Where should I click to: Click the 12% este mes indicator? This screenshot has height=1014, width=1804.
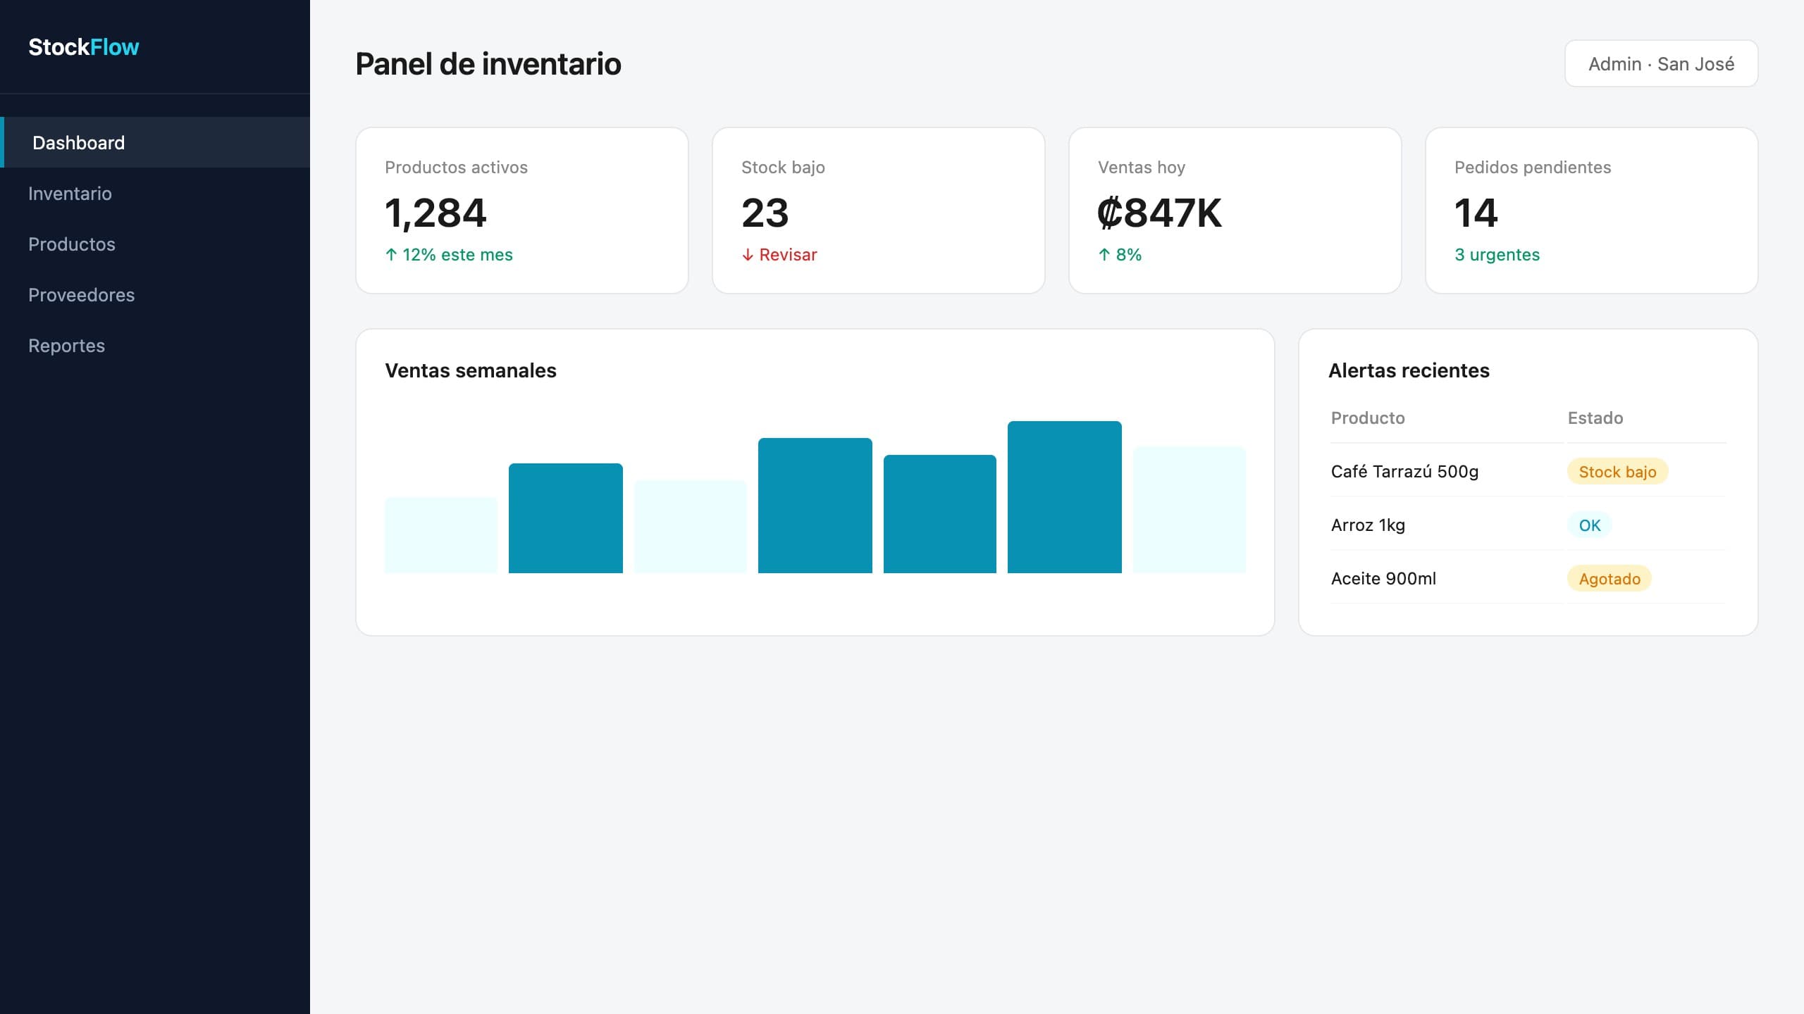coord(449,255)
